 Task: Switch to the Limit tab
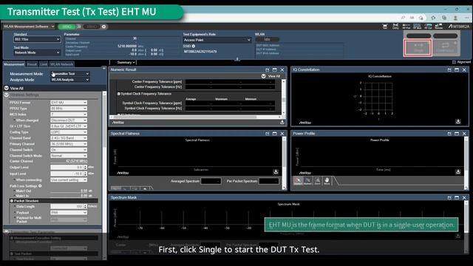44,64
